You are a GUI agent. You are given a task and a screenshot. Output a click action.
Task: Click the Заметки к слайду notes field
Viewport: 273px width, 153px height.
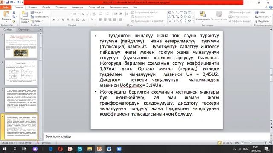[157, 136]
